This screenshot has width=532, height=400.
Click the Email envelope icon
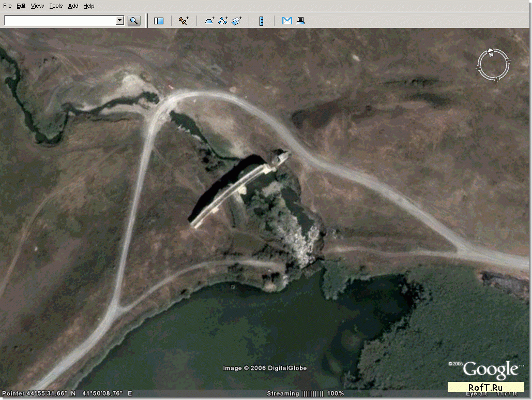click(x=287, y=21)
